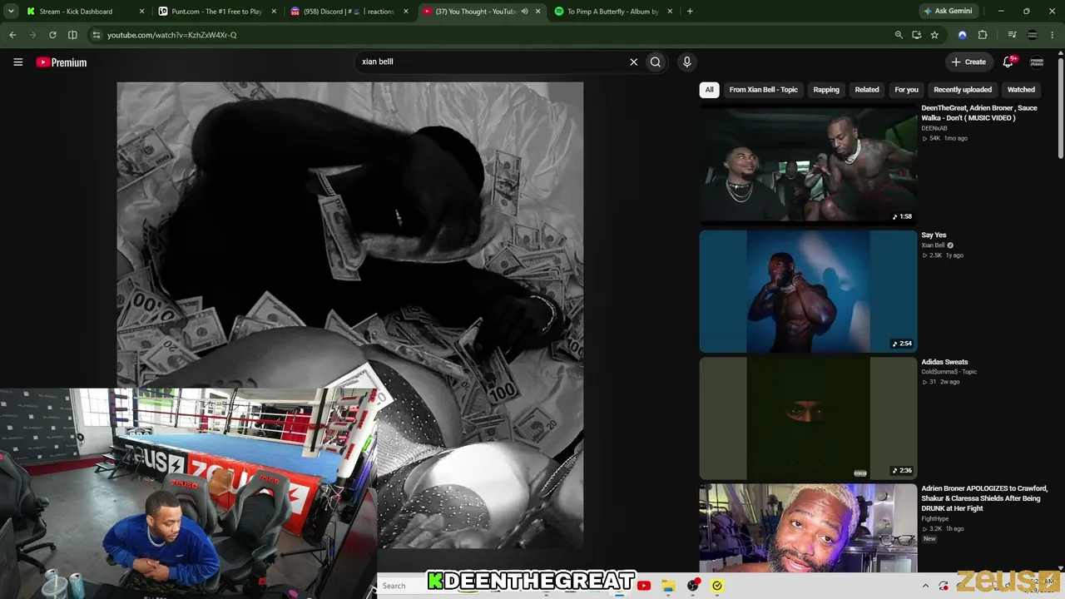The width and height of the screenshot is (1065, 599).
Task: Open File Explorer in the taskbar
Action: click(668, 586)
